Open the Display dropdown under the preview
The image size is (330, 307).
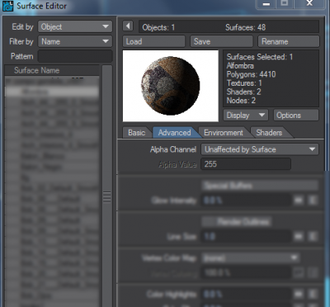tap(245, 116)
